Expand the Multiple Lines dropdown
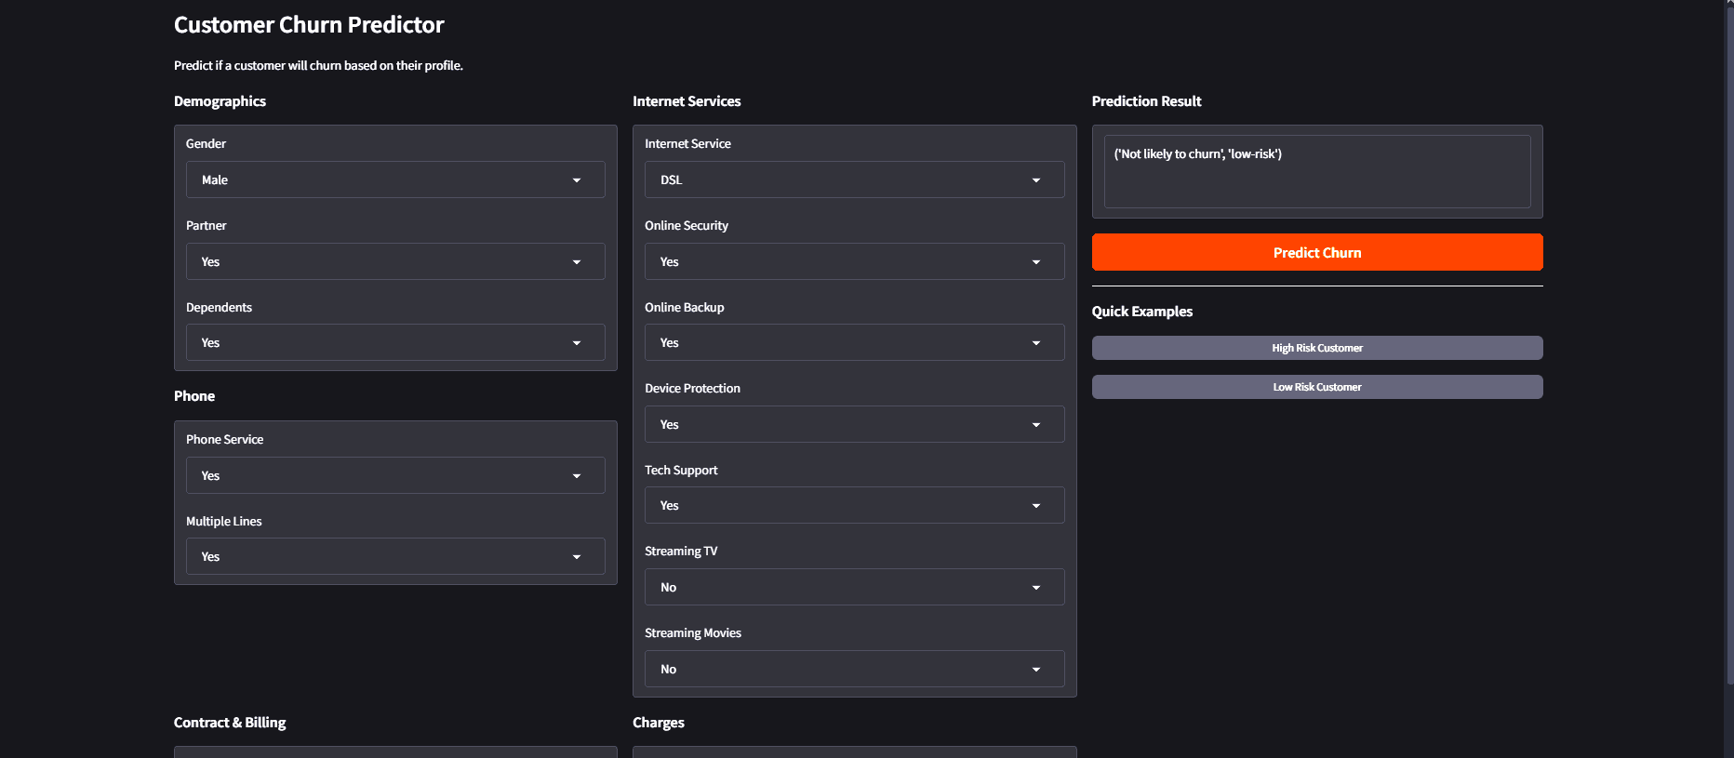This screenshot has height=758, width=1734. [x=395, y=556]
